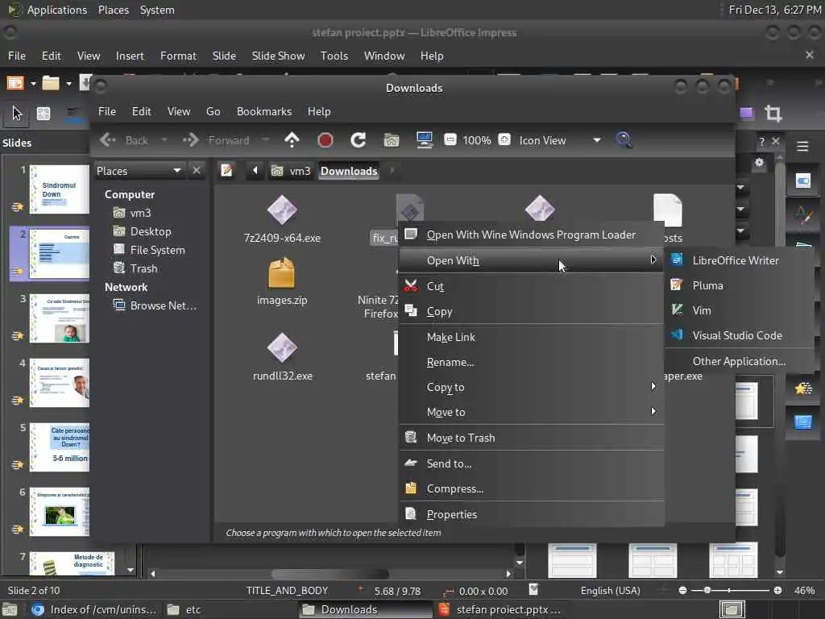Click the Up (parent folder) arrow in Downloads

(x=292, y=140)
